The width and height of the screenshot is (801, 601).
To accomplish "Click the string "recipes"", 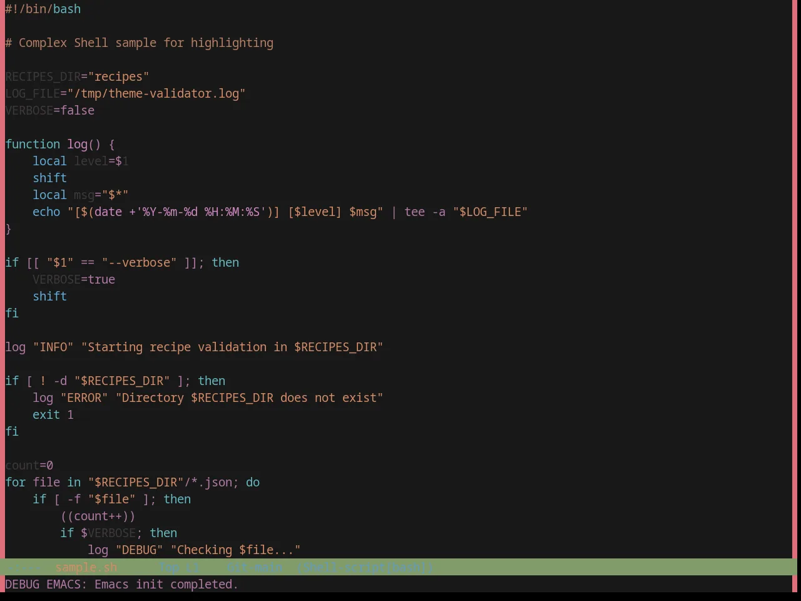I will (x=118, y=76).
